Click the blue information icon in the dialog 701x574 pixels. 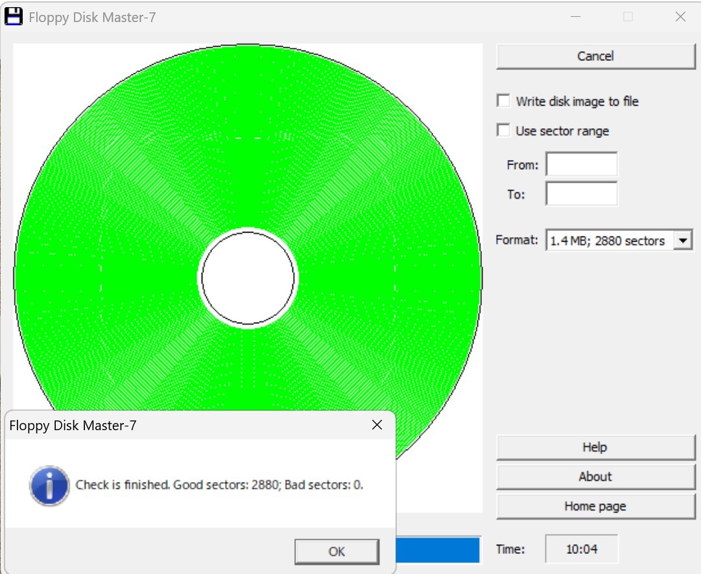49,485
